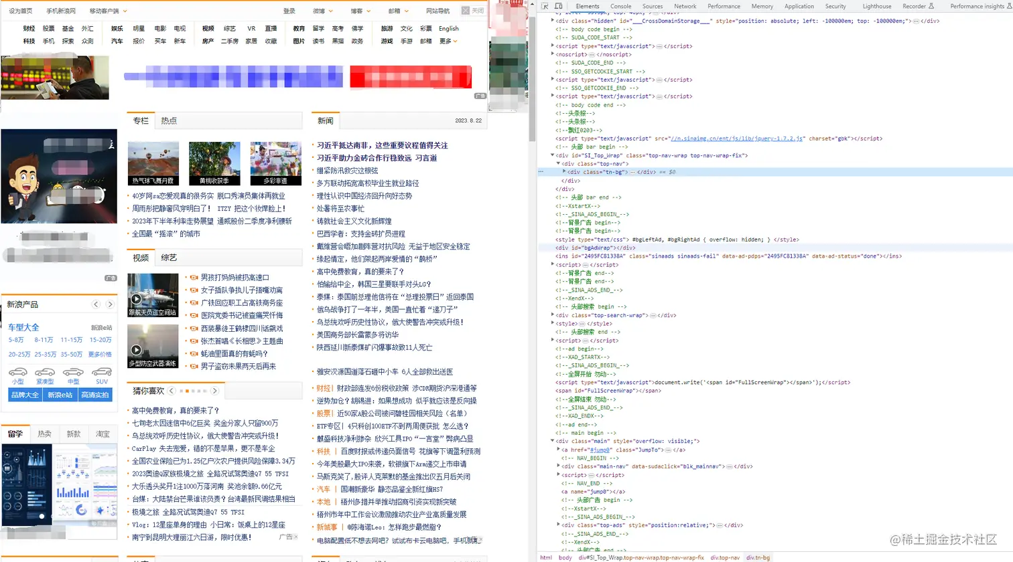Click the 关闭 close button in top bar
Viewport: 1013px width, 562px height.
click(x=472, y=11)
